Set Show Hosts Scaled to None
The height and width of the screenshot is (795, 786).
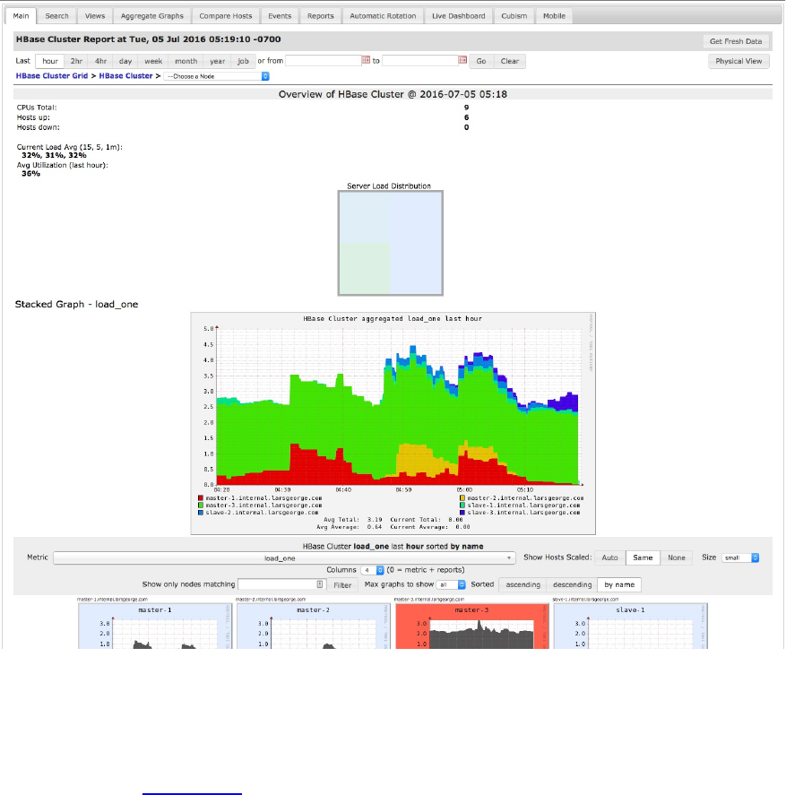[x=676, y=557]
